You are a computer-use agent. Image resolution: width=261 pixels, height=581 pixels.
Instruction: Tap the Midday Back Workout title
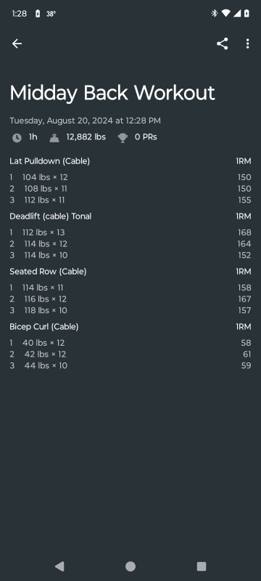[x=112, y=93]
